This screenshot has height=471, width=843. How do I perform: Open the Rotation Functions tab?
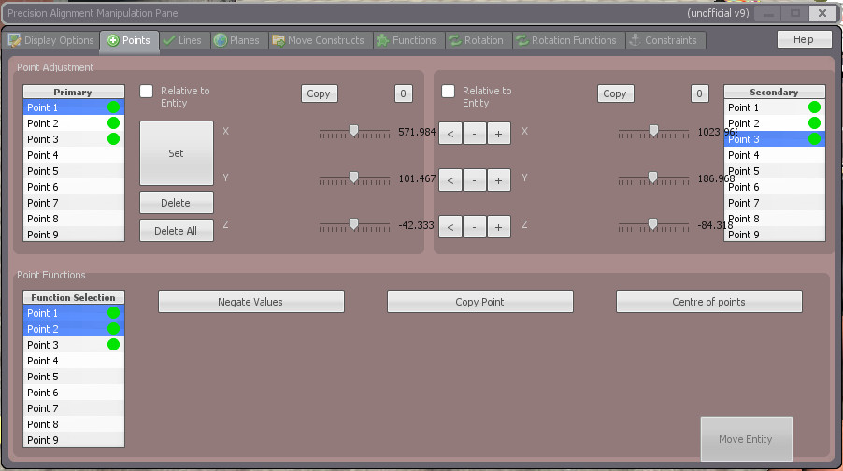click(x=566, y=40)
